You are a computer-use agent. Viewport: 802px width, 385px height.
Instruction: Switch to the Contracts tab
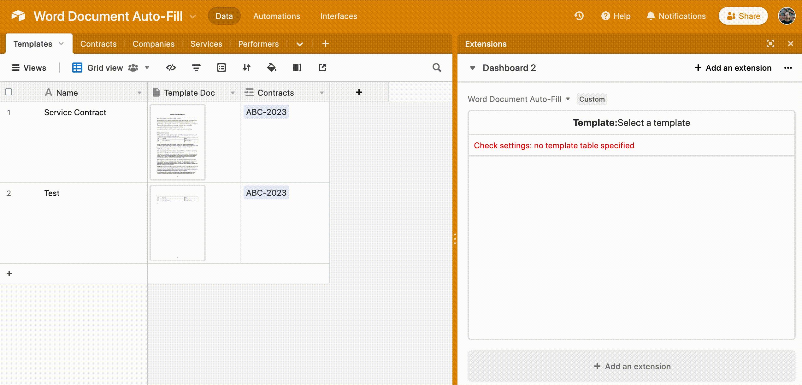[99, 44]
